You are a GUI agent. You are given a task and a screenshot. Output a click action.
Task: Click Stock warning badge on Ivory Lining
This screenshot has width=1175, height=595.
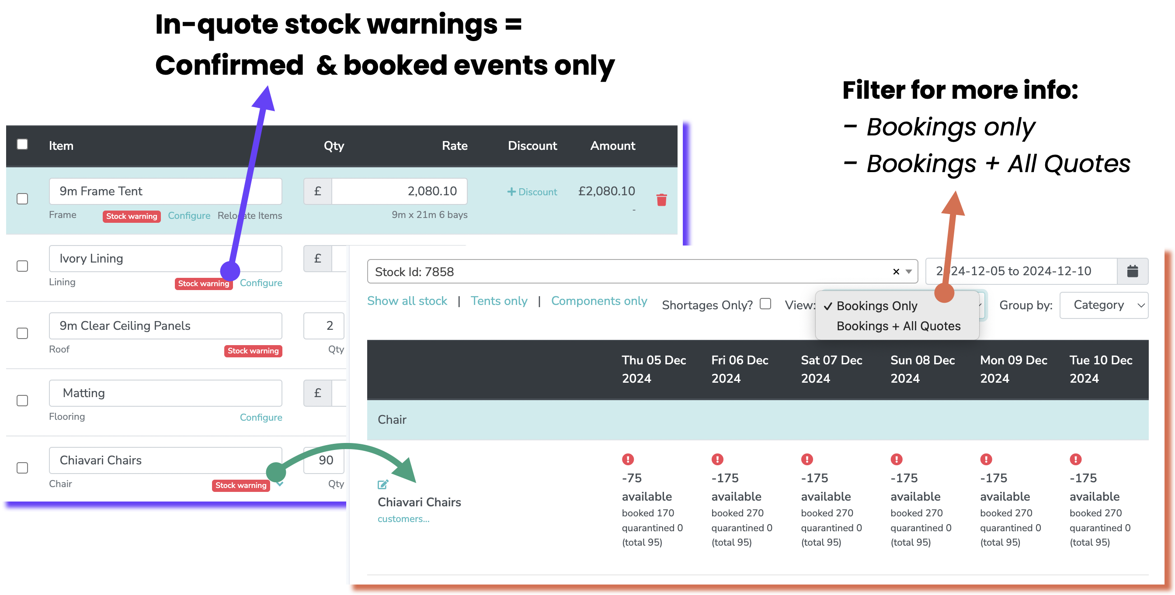pos(203,284)
